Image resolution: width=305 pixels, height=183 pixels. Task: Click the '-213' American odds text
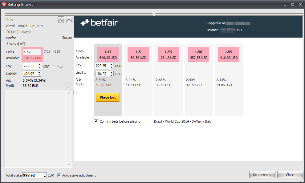[x=57, y=51]
